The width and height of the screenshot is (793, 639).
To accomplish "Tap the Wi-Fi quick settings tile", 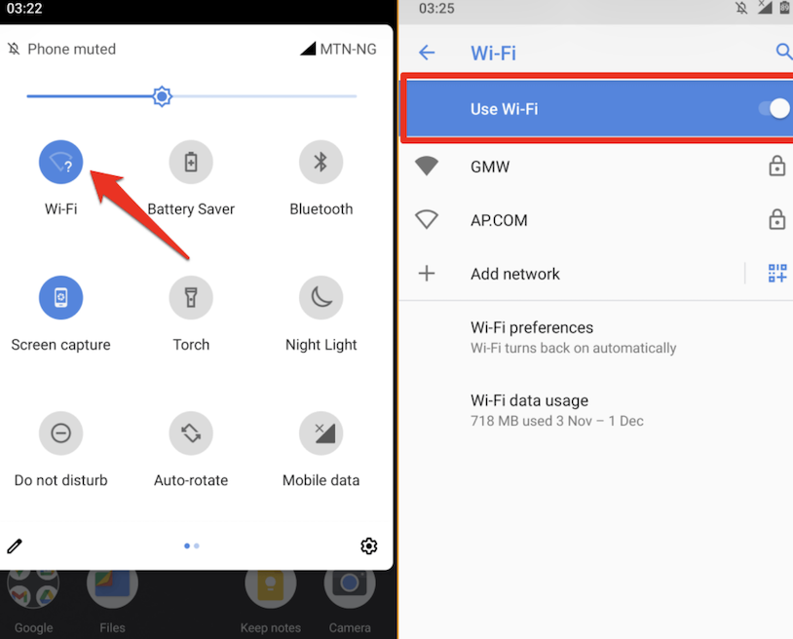I will pos(60,163).
